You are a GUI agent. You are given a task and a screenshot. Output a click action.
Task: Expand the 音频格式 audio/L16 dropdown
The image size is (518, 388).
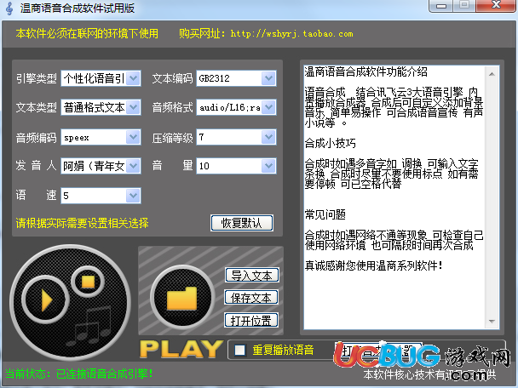268,107
